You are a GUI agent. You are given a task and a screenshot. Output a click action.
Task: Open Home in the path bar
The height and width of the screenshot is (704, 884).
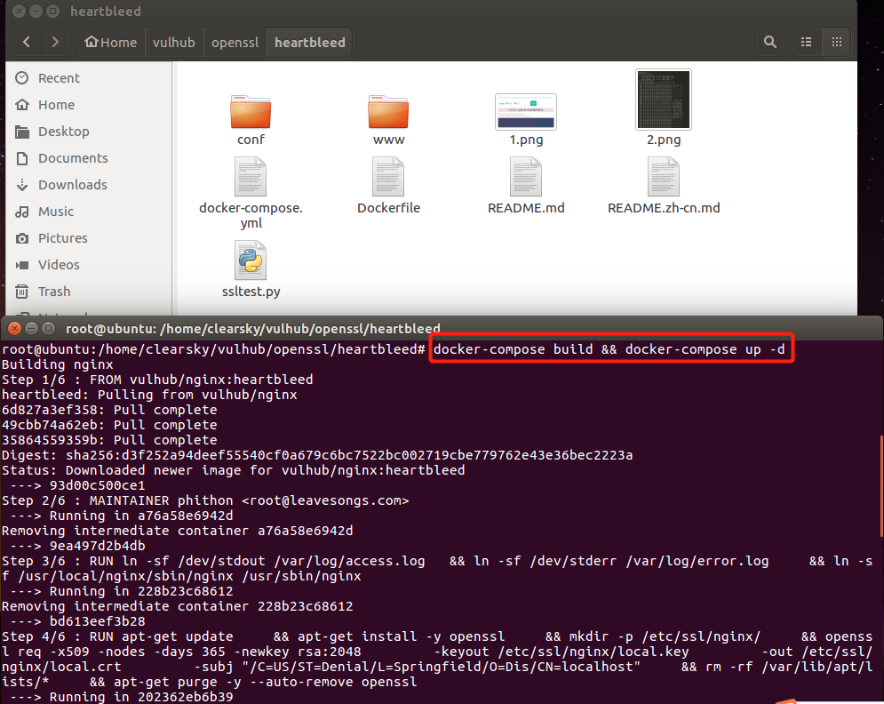click(111, 43)
